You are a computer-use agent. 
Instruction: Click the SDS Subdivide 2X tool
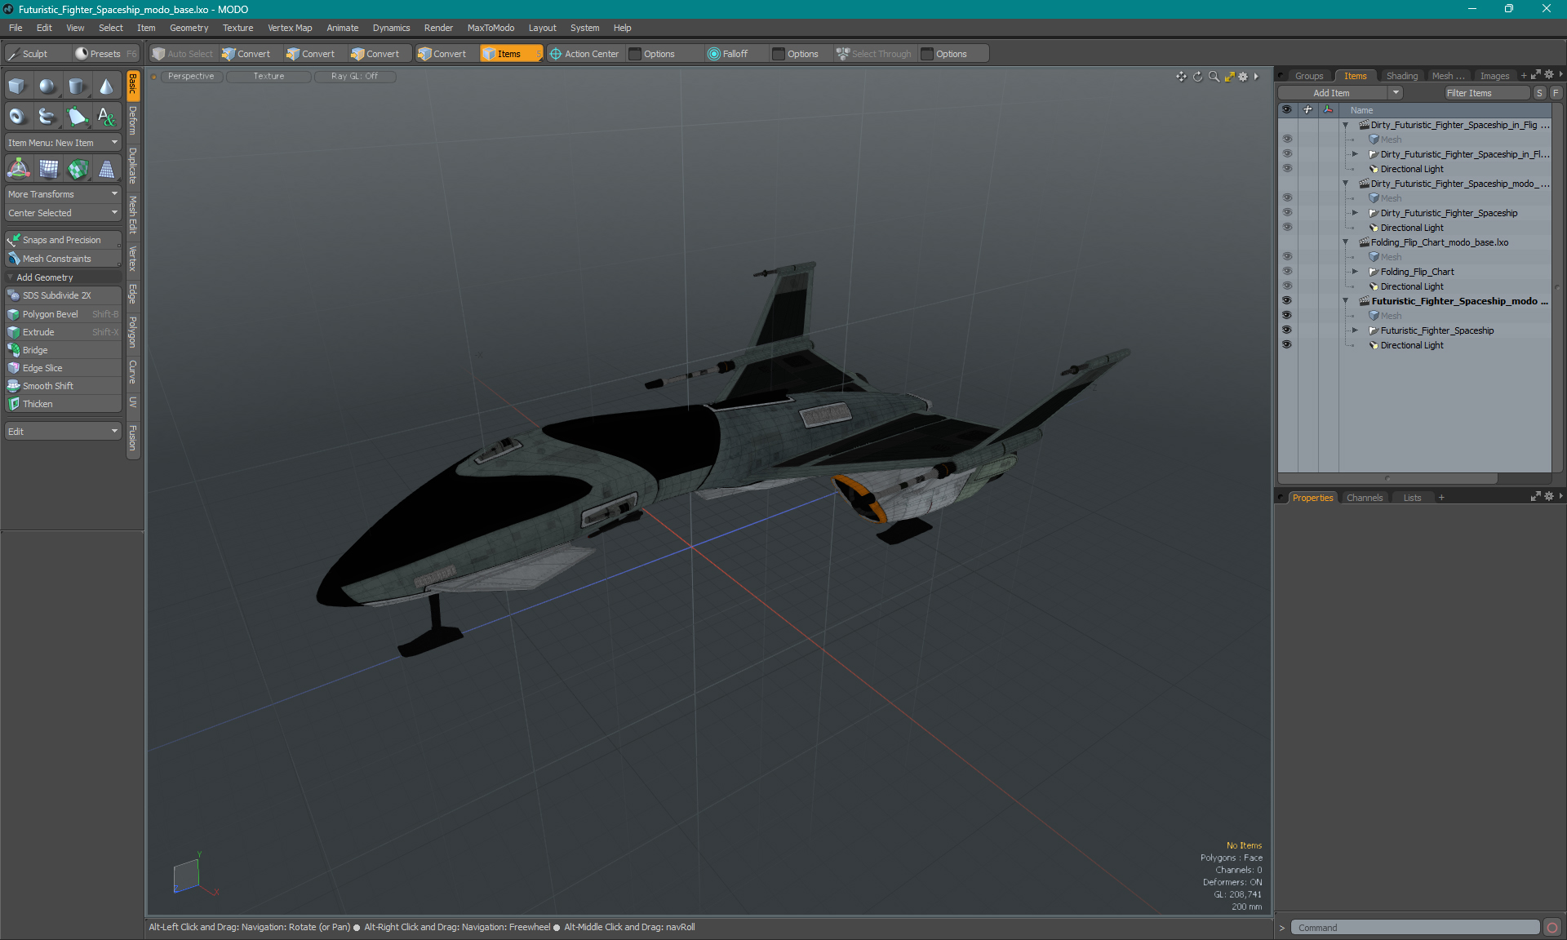pos(63,295)
